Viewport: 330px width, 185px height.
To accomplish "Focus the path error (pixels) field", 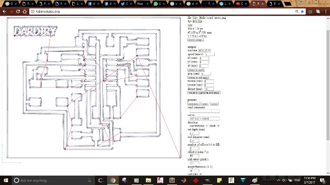I will [194, 163].
